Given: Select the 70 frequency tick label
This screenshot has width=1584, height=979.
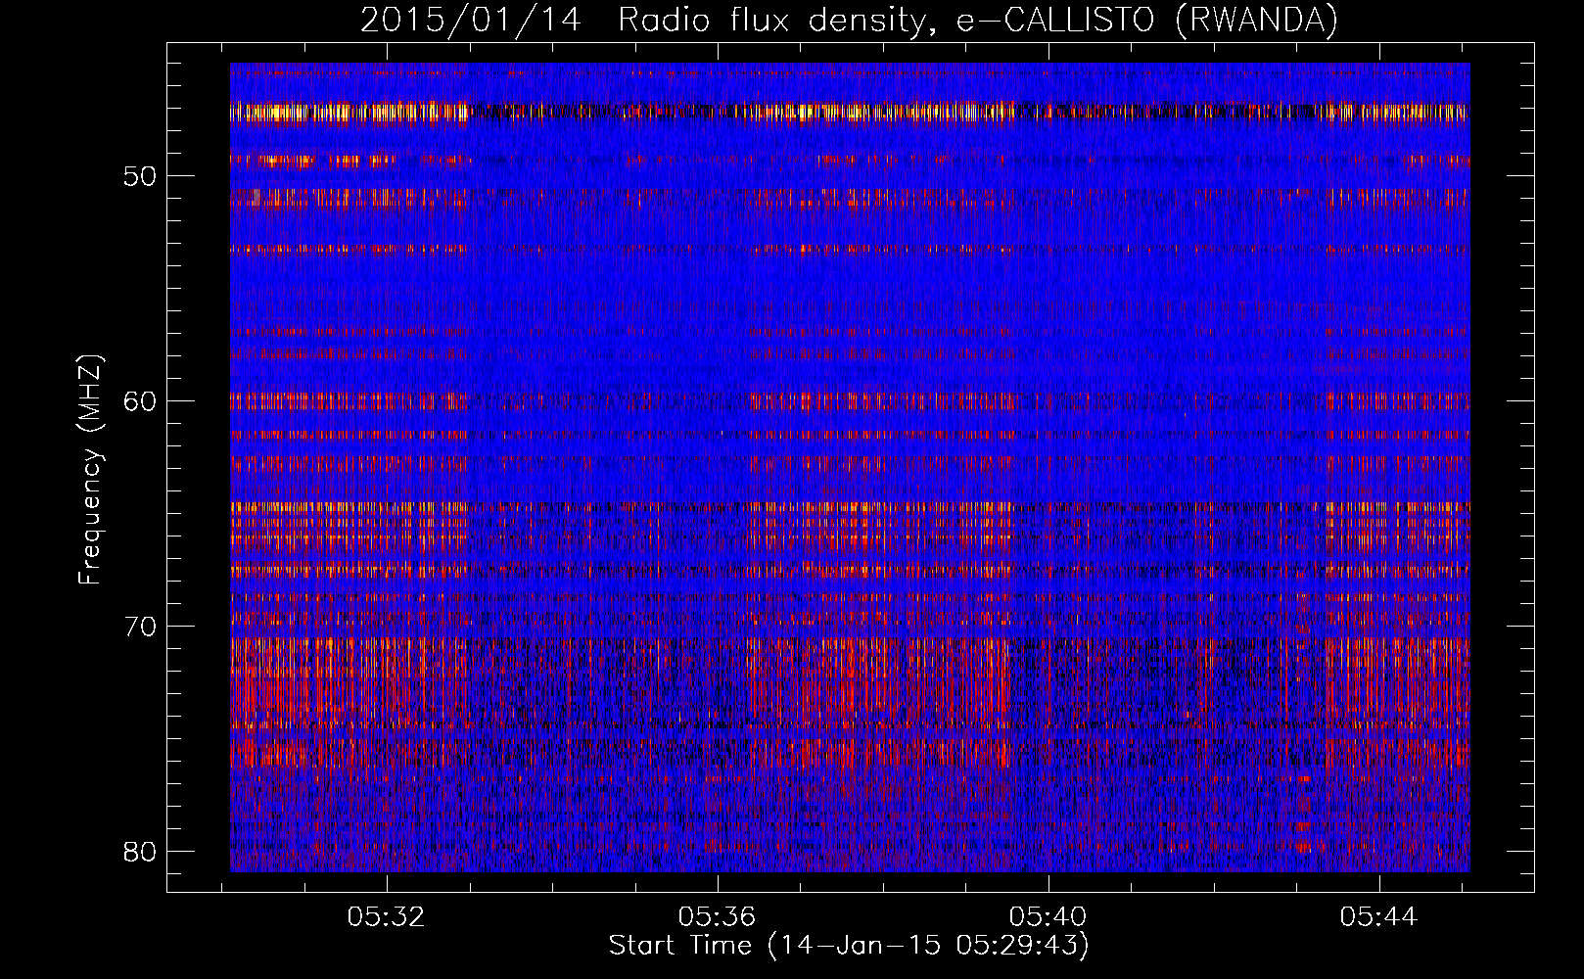Looking at the screenshot, I should 140,627.
